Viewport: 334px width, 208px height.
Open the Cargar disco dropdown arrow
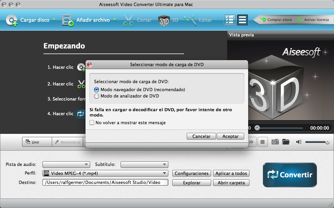click(x=54, y=20)
